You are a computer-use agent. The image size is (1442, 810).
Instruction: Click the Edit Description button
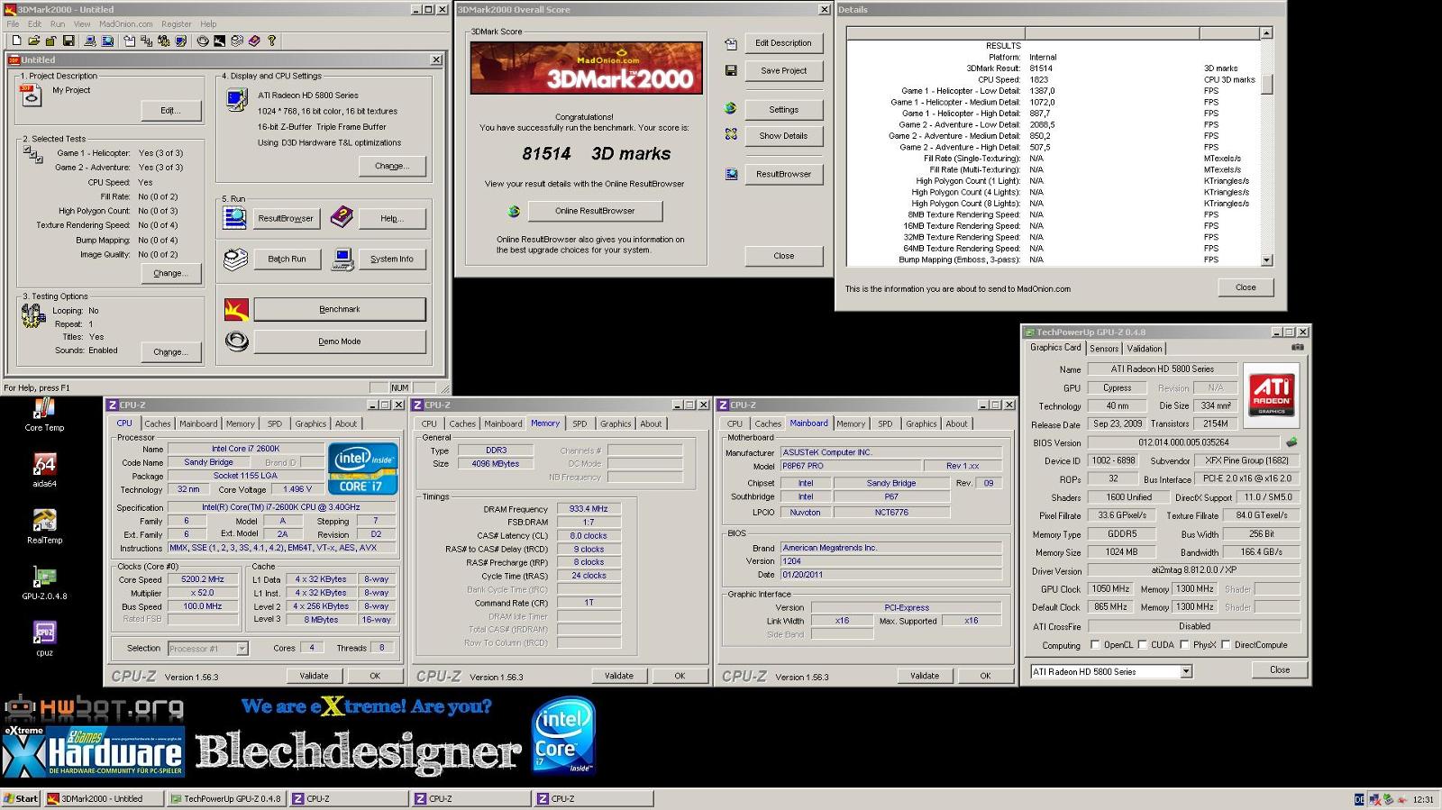click(x=783, y=43)
